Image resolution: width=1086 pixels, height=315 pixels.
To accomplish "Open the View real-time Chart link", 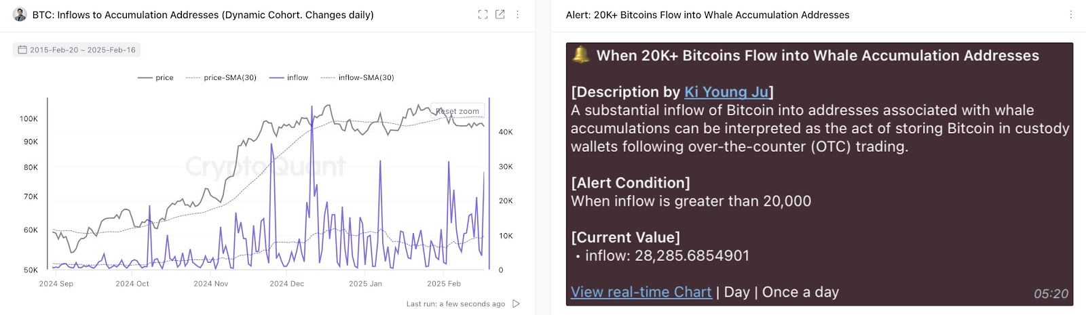I will [641, 292].
